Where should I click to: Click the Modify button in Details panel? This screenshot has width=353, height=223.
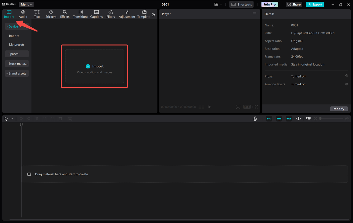[x=339, y=109]
